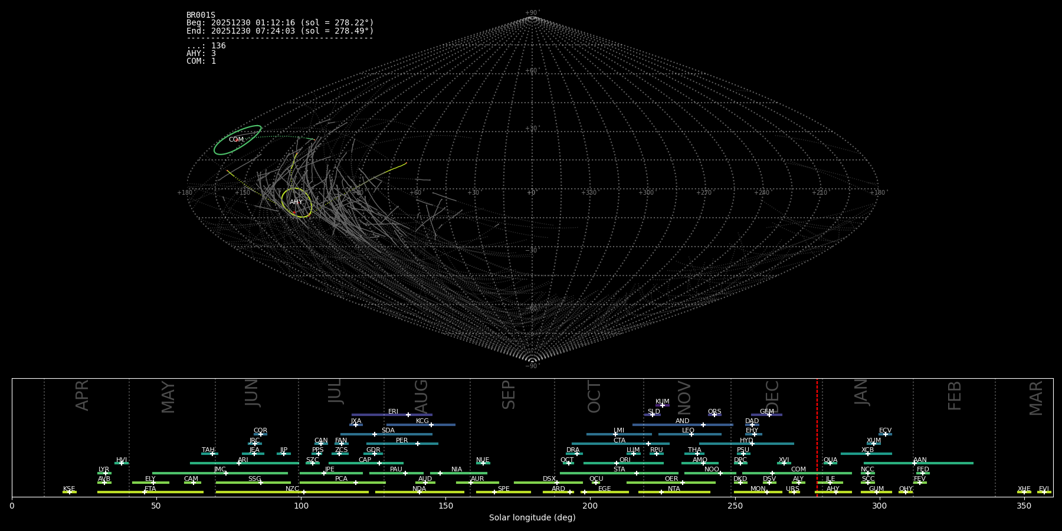Click the KSE shower marker in the timeline
The width and height of the screenshot is (1062, 531).
[70, 492]
